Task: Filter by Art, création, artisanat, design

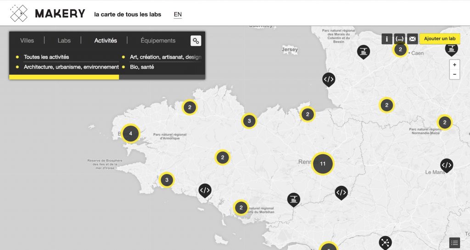Action: pos(165,57)
